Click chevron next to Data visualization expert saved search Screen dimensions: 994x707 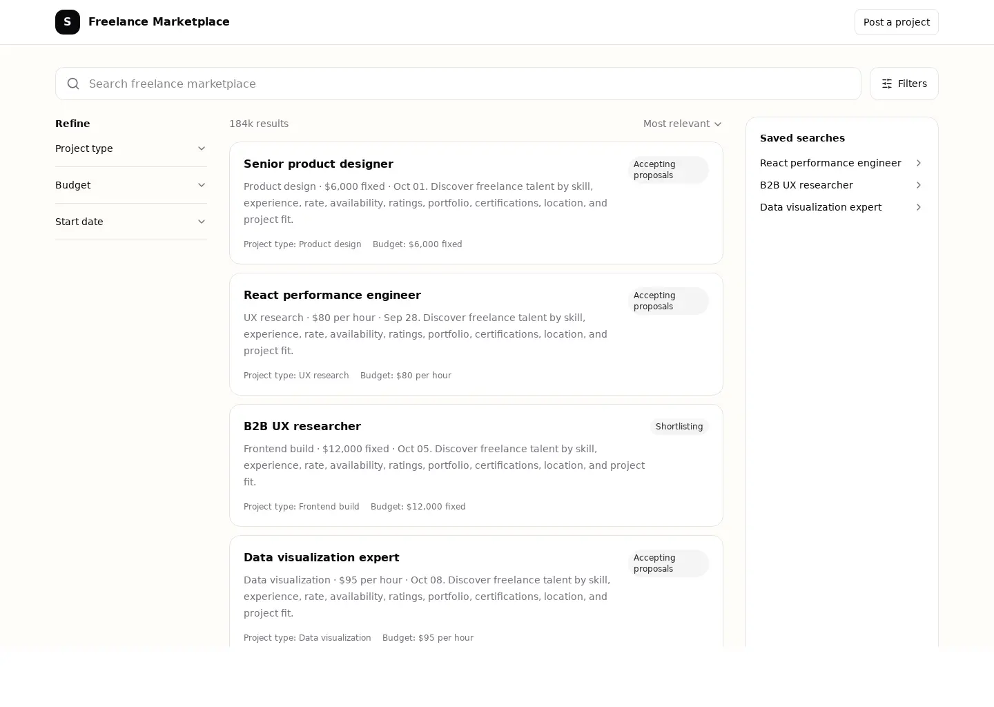pyautogui.click(x=918, y=207)
